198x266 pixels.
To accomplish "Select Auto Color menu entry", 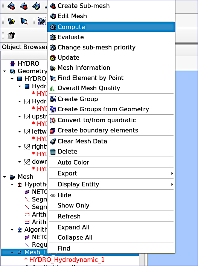I will (x=111, y=162).
